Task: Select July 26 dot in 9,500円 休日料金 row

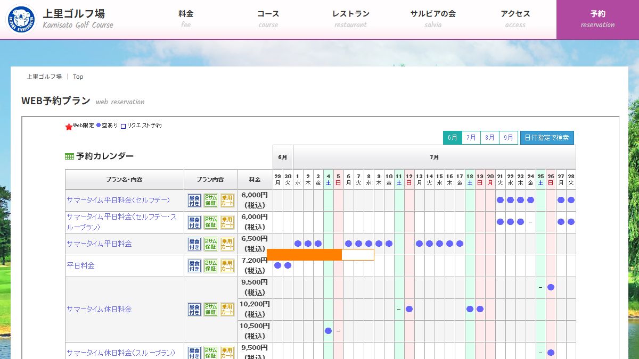Action: (x=551, y=287)
